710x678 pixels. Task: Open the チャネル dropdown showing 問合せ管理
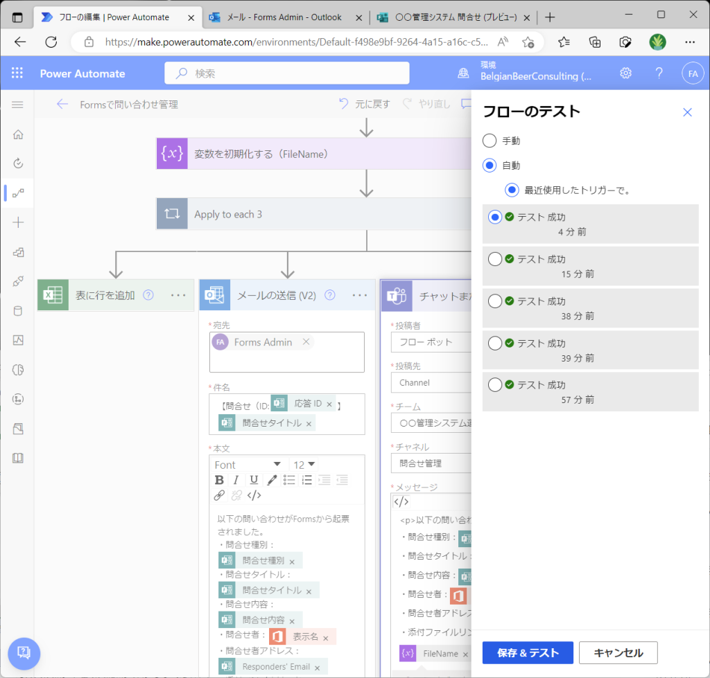[431, 463]
